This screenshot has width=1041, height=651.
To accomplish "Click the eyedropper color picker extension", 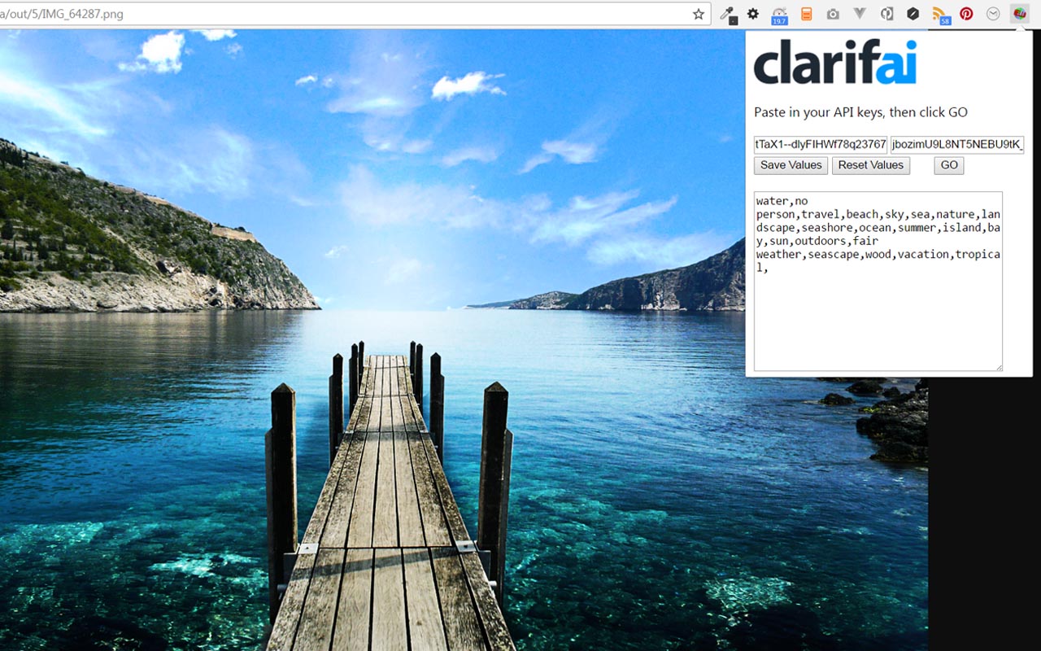I will 727,14.
